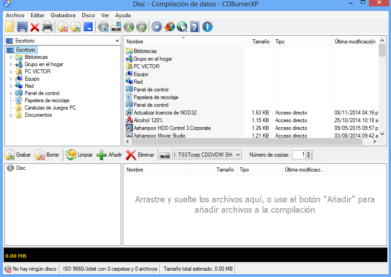Open the Grabar (burn) icon in the compilation toolbar

pyautogui.click(x=10, y=155)
